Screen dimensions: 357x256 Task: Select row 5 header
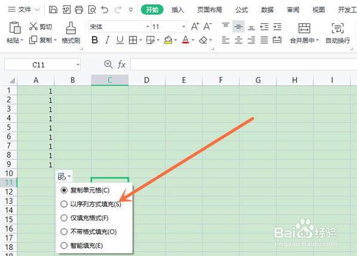pos(8,127)
